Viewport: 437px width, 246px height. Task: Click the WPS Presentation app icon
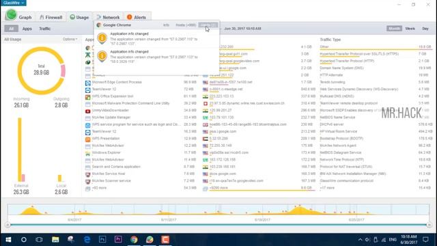(x=88, y=139)
